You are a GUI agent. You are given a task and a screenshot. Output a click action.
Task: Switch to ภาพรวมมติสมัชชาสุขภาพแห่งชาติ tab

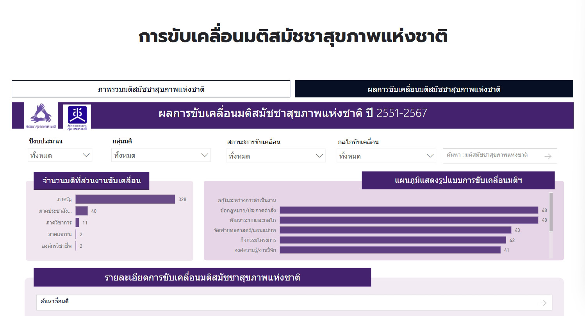151,89
